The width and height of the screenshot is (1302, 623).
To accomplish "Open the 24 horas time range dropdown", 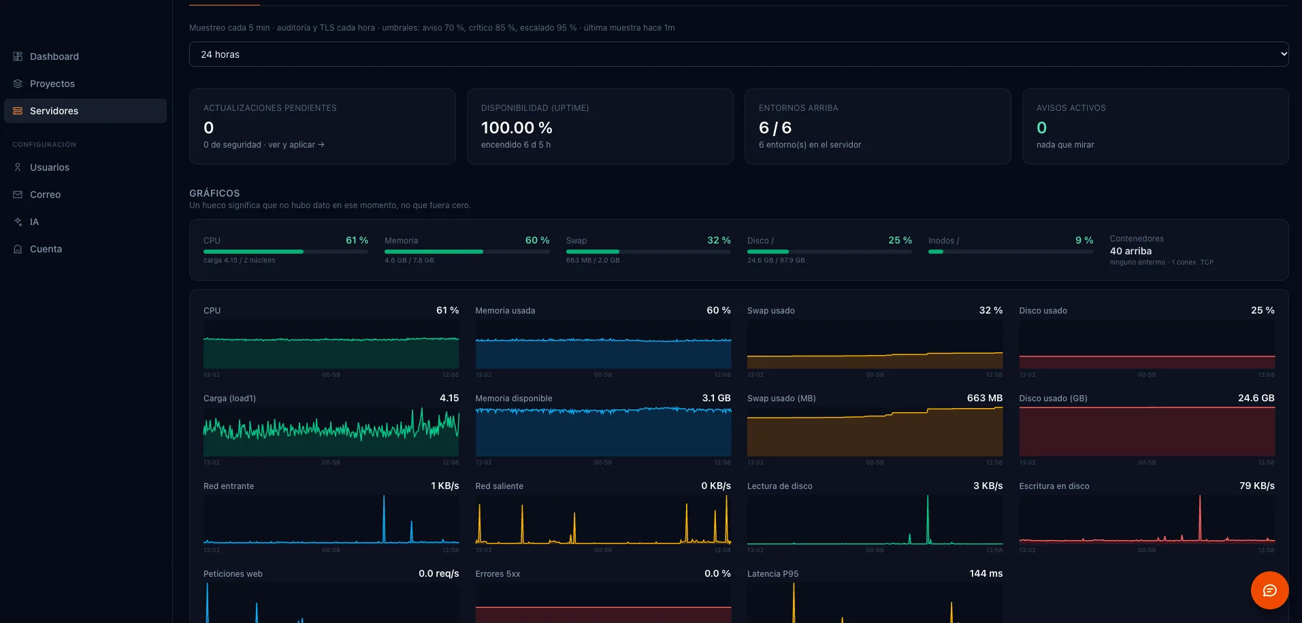I will (x=738, y=54).
